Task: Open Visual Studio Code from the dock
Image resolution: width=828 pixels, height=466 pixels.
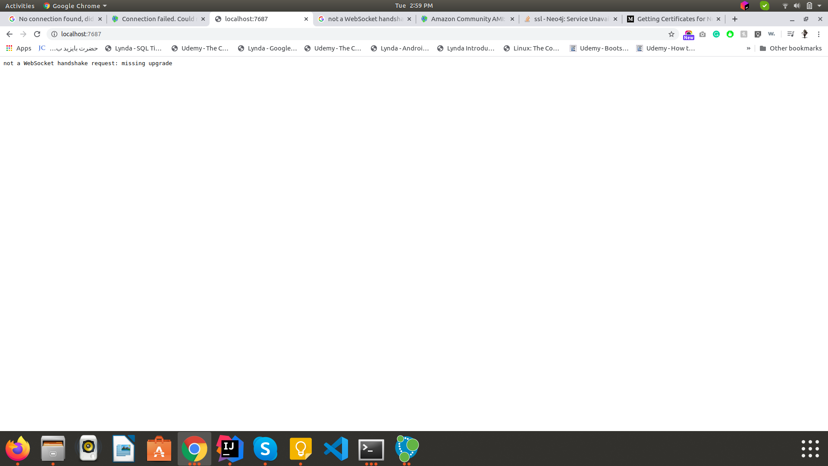Action: 336,449
